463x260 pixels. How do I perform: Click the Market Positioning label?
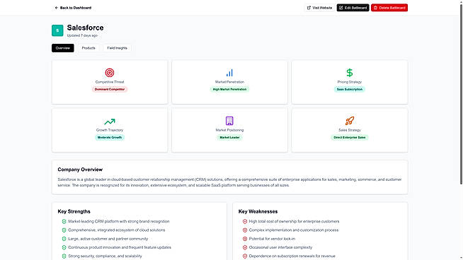[229, 130]
